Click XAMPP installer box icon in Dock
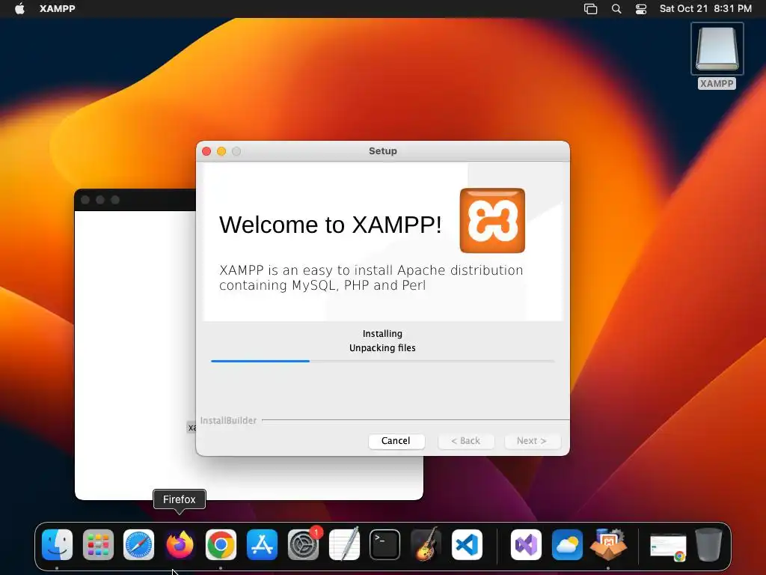The height and width of the screenshot is (575, 766). pyautogui.click(x=608, y=544)
